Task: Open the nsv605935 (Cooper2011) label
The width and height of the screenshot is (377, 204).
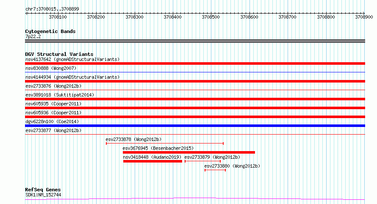Action: tap(53, 104)
